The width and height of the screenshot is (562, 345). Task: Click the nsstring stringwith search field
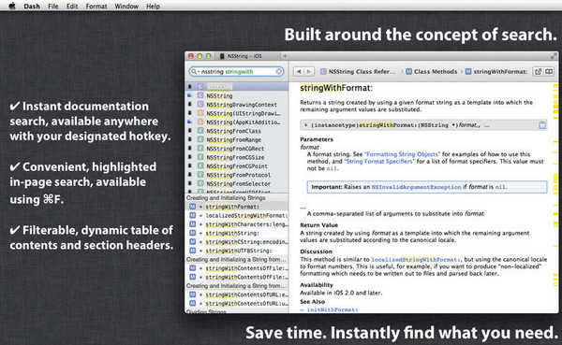point(237,72)
